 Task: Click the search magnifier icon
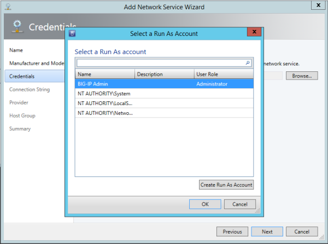click(x=248, y=63)
